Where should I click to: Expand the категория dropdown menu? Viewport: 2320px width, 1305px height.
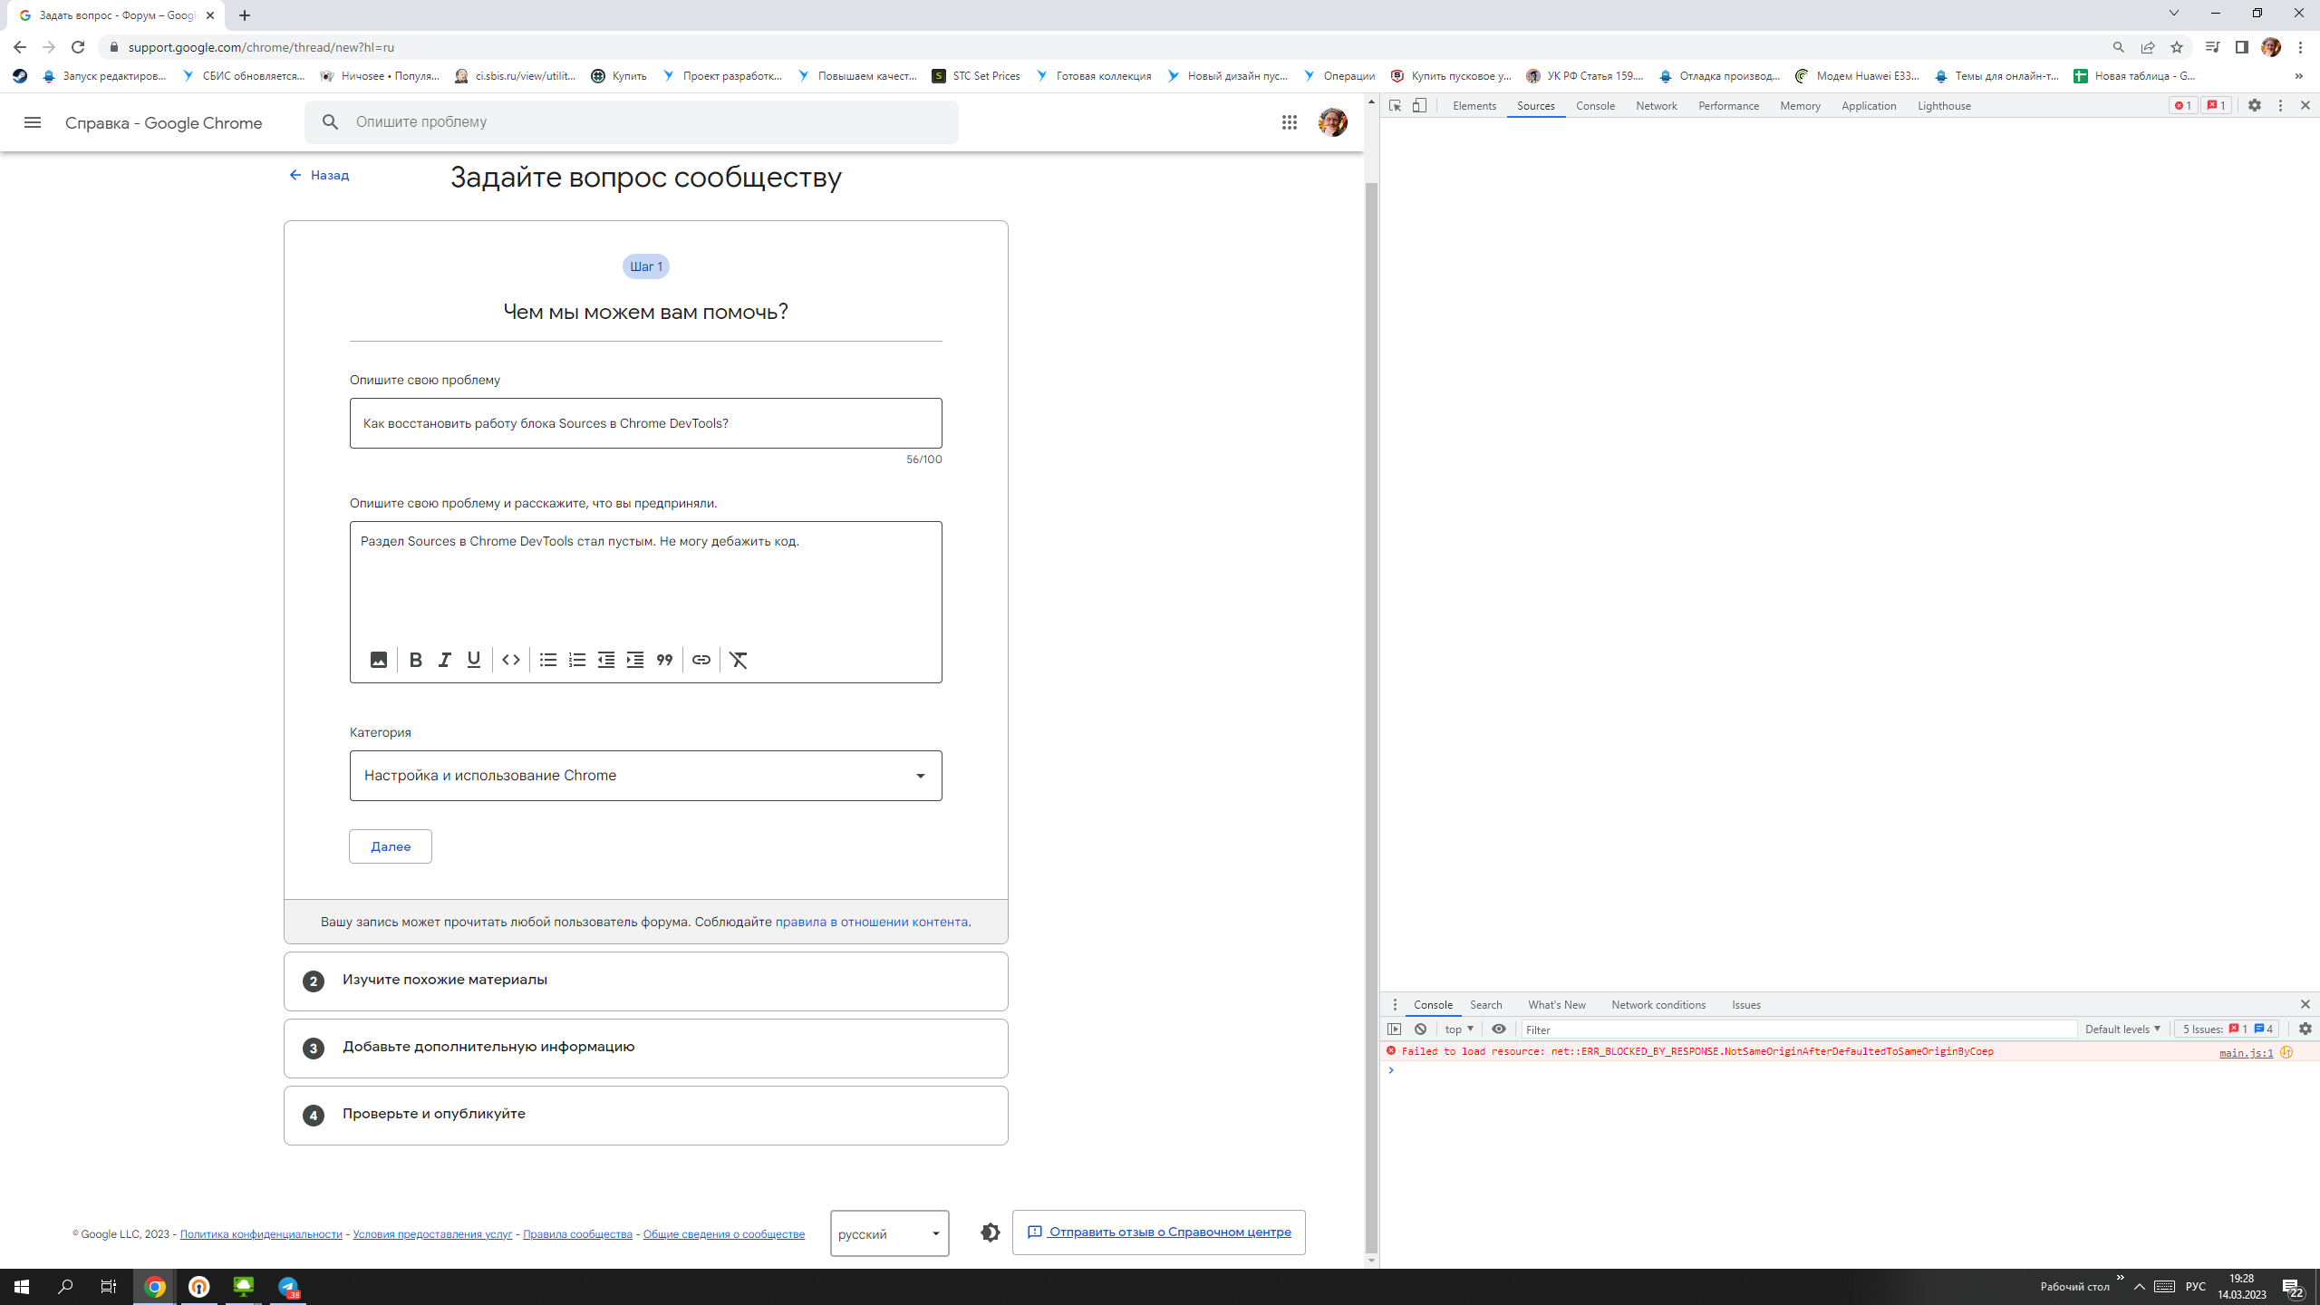point(920,776)
